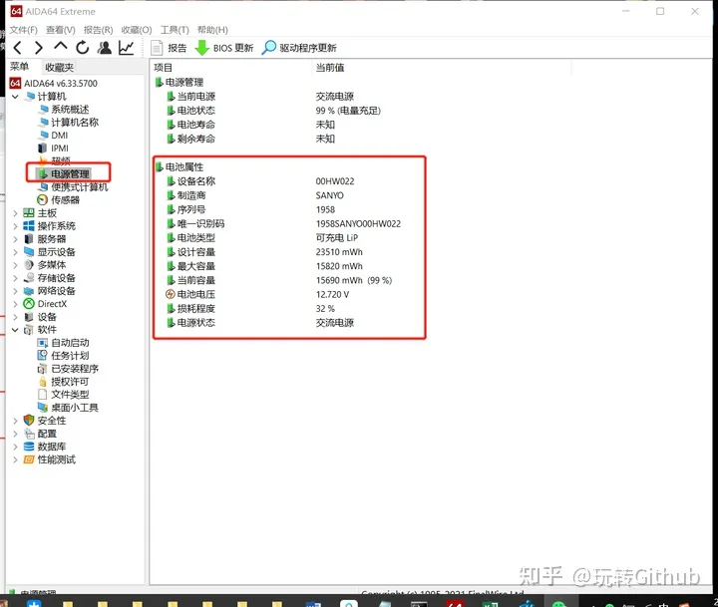This screenshot has height=607, width=718.
Task: Switch to the 菜单 tab
Action: [x=20, y=67]
